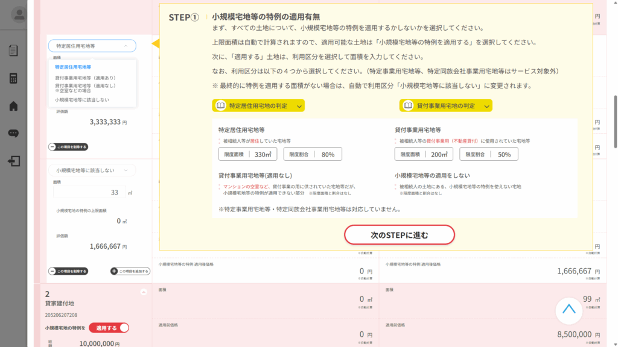The width and height of the screenshot is (618, 347).
Task: Toggle the 適用する switch for 貸家建付地
Action: tap(109, 328)
